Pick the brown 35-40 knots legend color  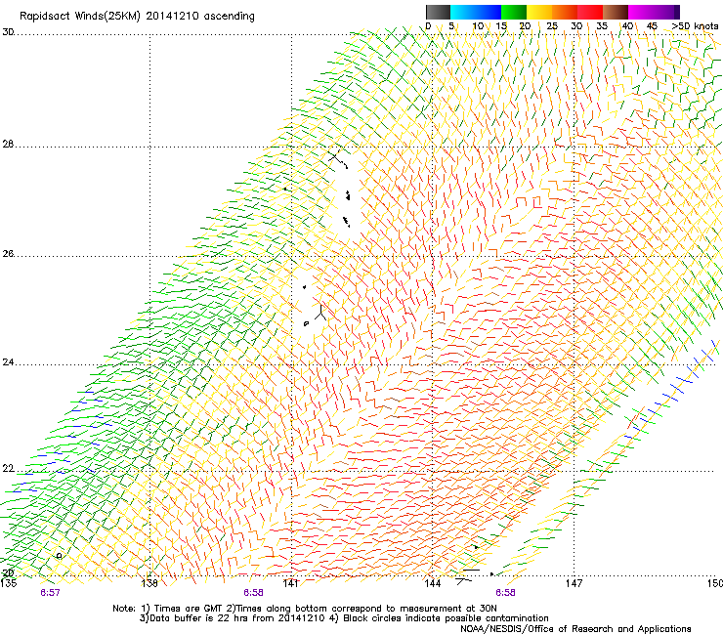[x=616, y=12]
